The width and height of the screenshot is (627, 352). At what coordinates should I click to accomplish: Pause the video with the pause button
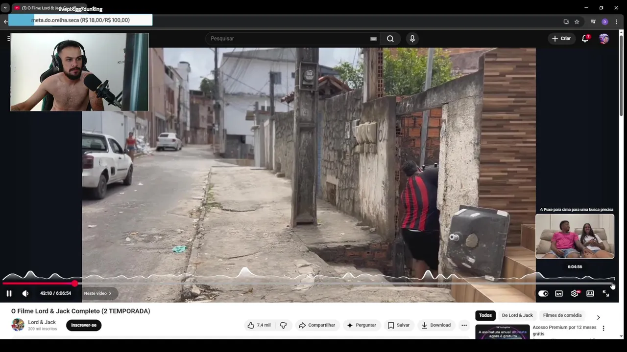9,293
